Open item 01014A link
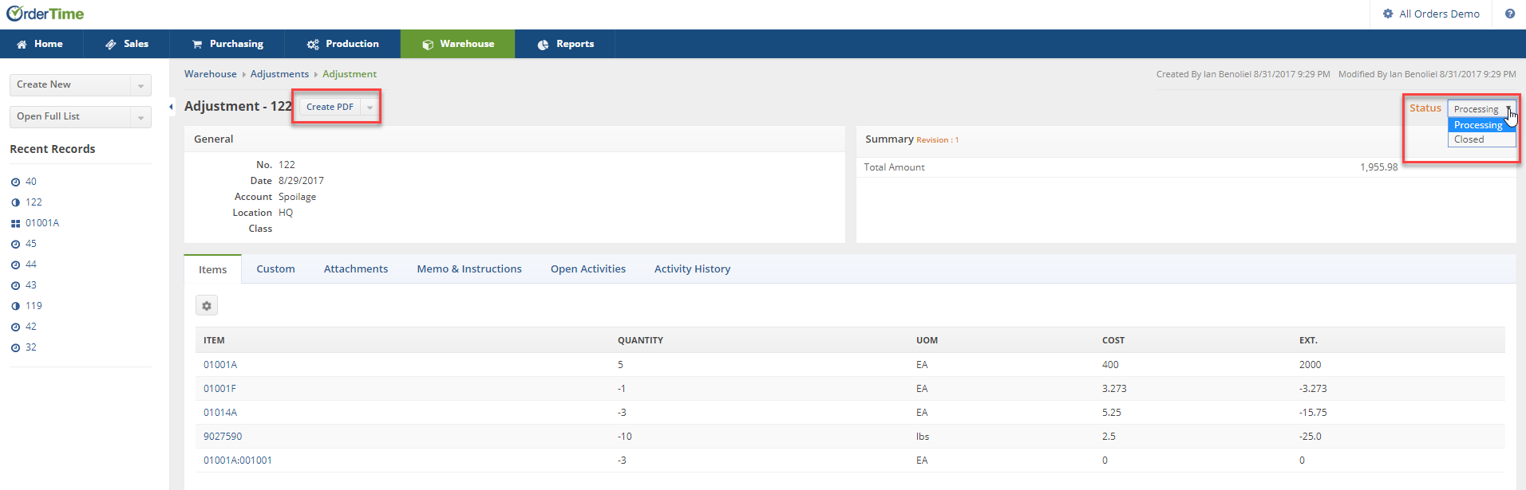 coord(220,413)
